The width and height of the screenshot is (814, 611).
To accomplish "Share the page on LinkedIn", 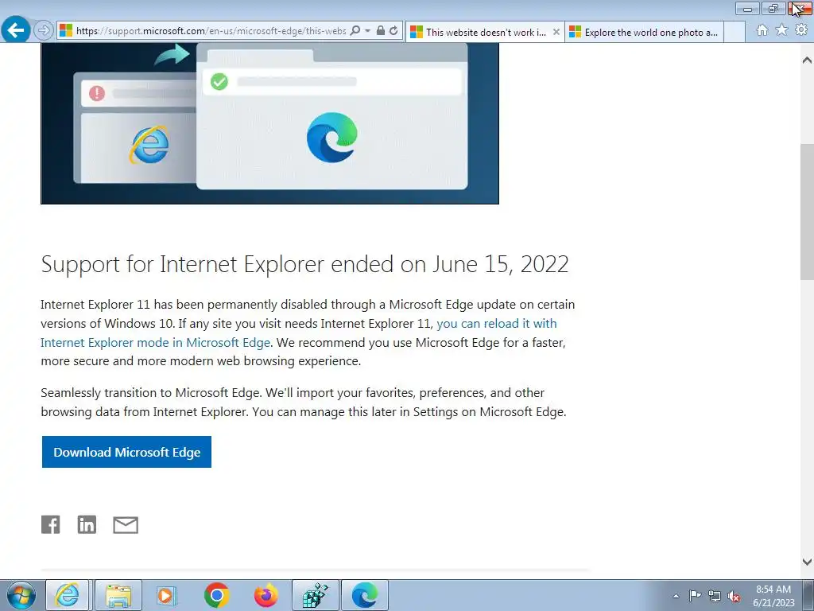I will pos(87,525).
